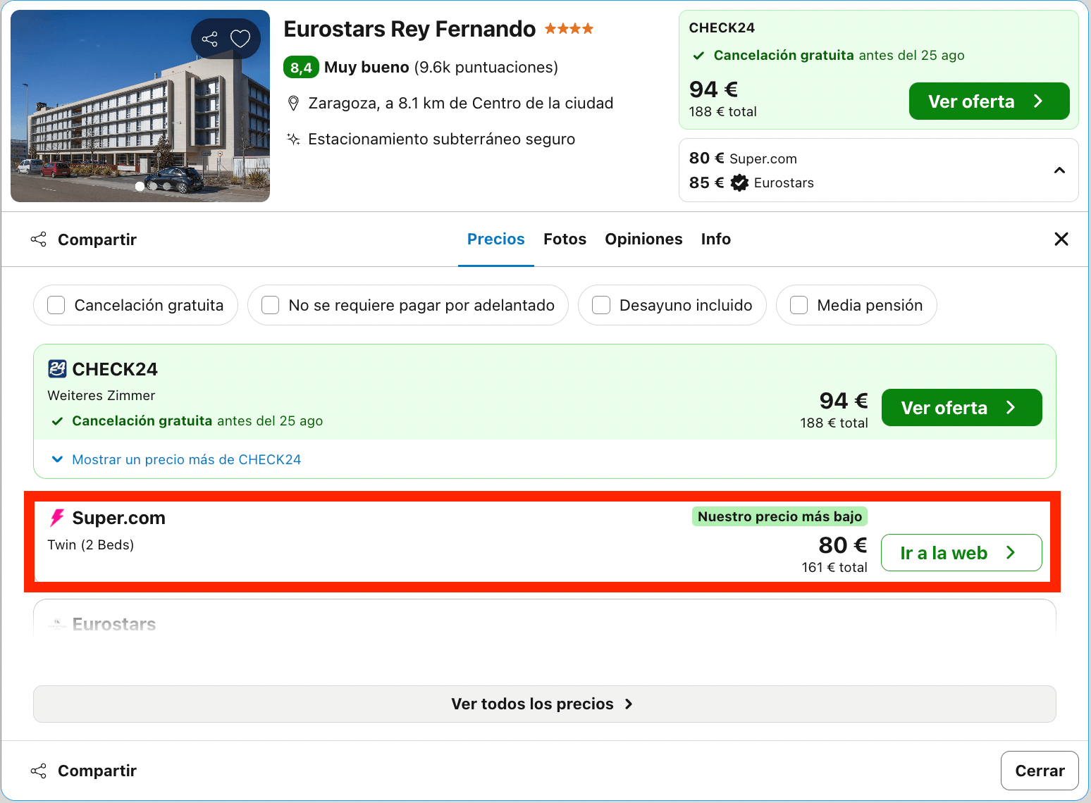Check No se requiere pagar por adelantado
The height and width of the screenshot is (803, 1091).
[270, 305]
